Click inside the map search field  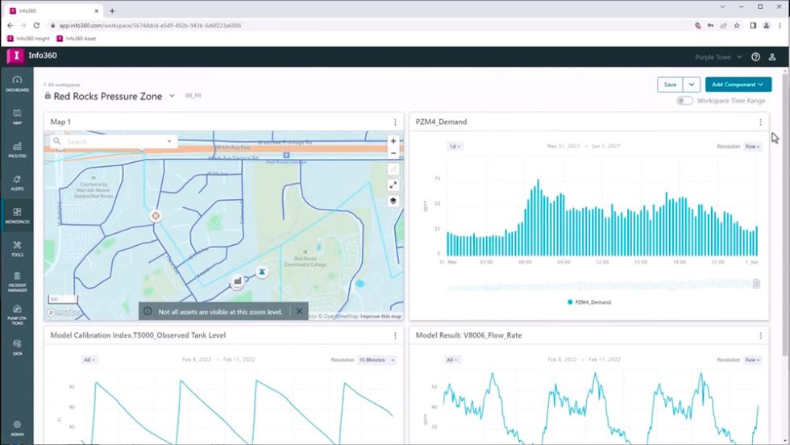coord(114,142)
